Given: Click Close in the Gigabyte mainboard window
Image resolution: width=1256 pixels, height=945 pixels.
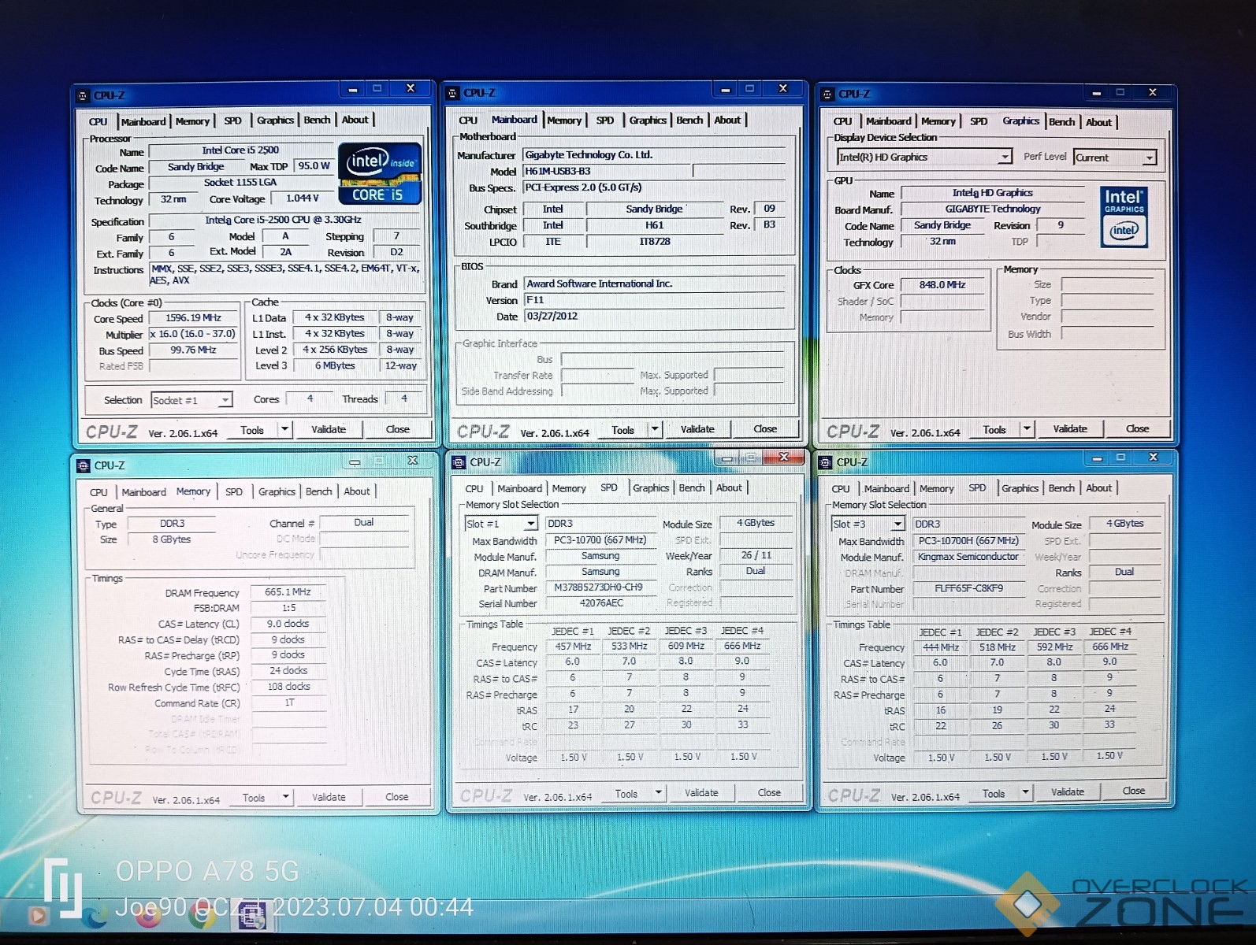Looking at the screenshot, I should (764, 429).
